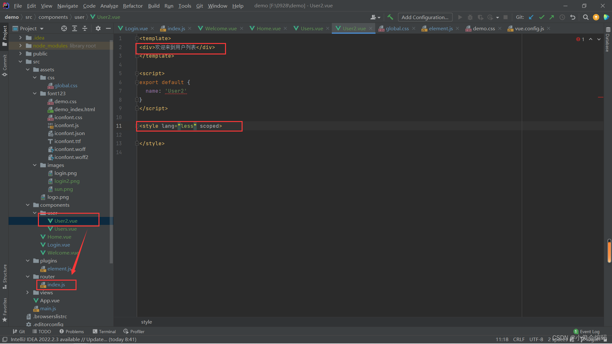Click the Add Configuration button

click(x=425, y=17)
